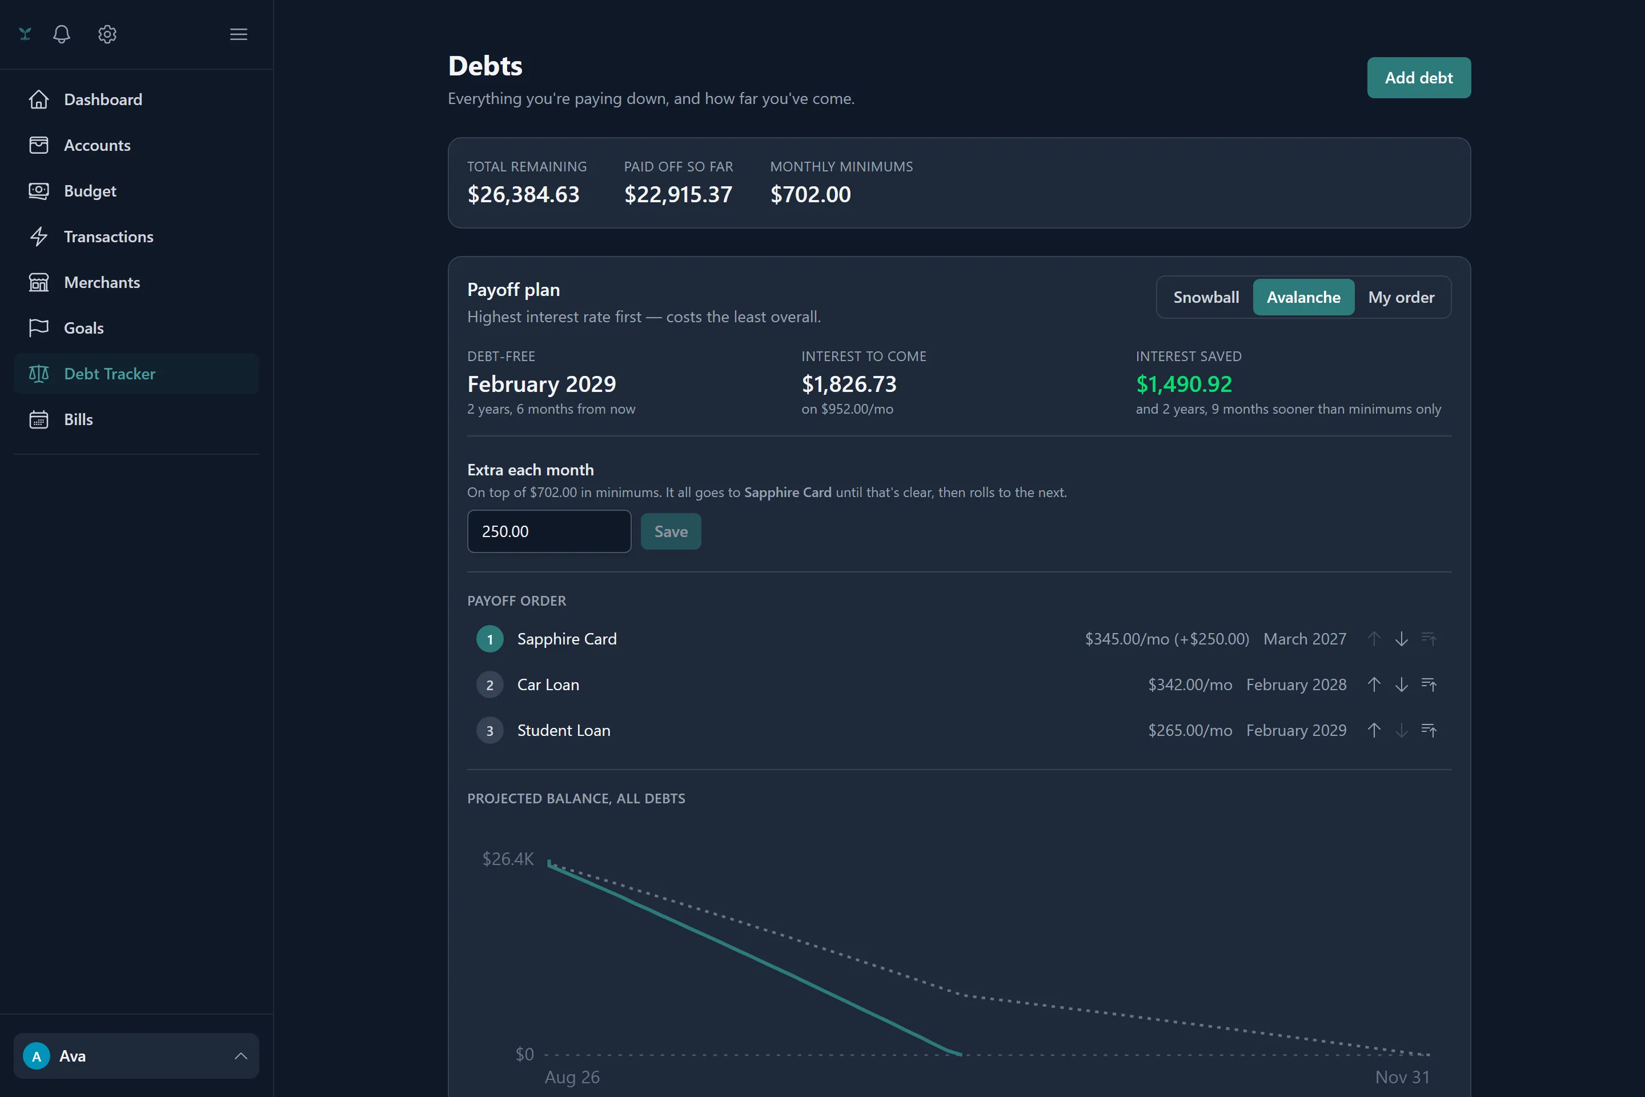Viewport: 1645px width, 1097px height.
Task: Click the $1,490.92 interest saved amount
Action: [x=1183, y=384]
